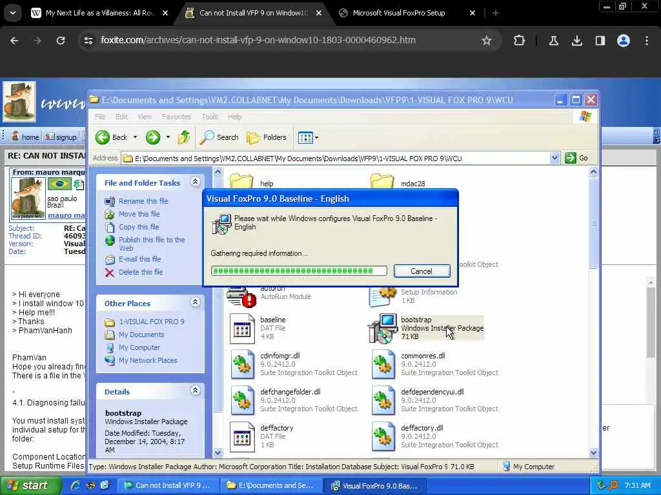Click Move this file link
661x495 pixels.
point(139,214)
